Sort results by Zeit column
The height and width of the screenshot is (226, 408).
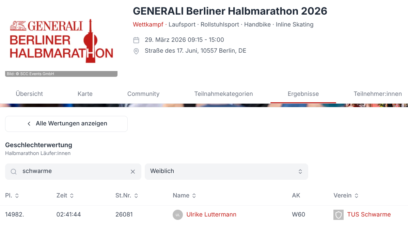(65, 196)
